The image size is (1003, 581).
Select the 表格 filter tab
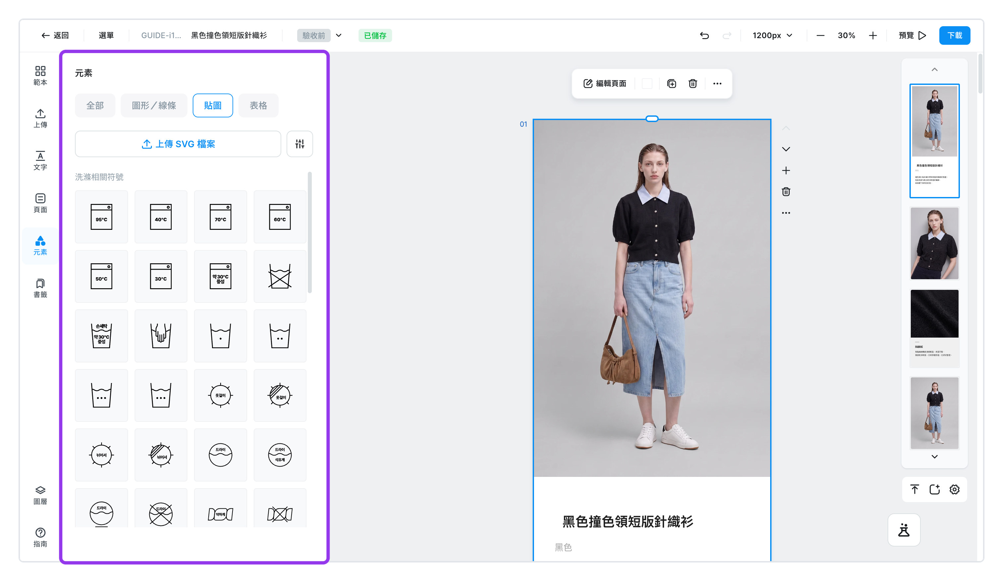point(258,105)
